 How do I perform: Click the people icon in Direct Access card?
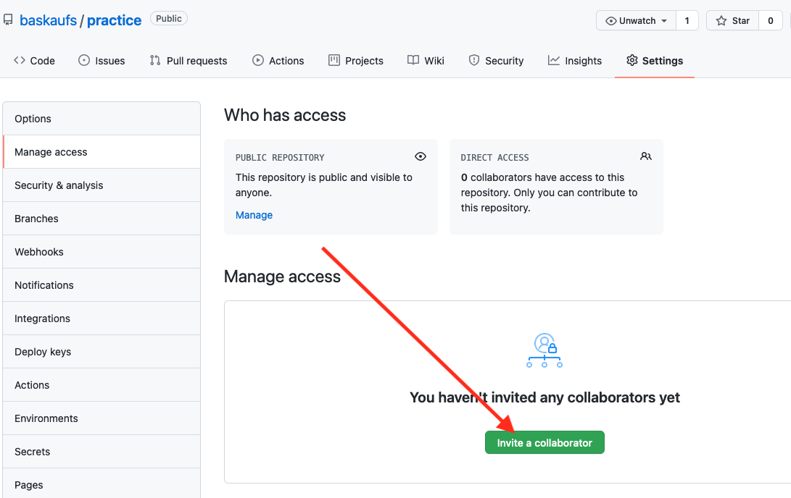coord(646,156)
